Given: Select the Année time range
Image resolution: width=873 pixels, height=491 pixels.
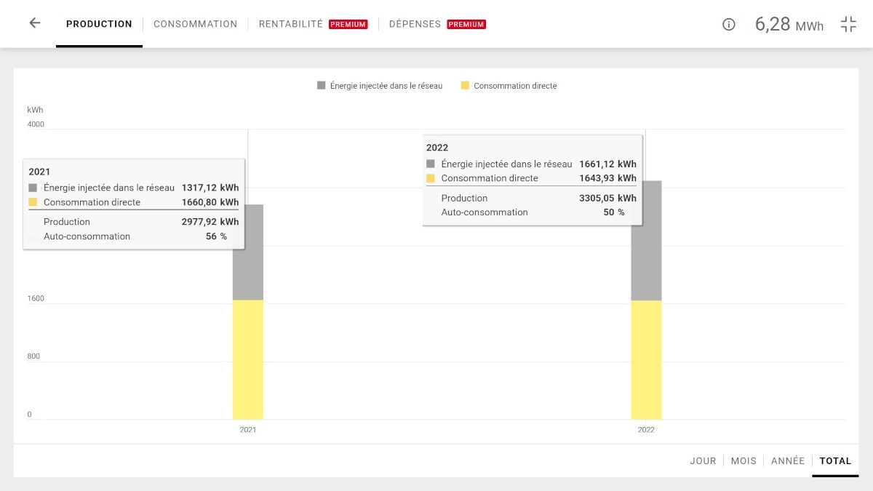Looking at the screenshot, I should (x=787, y=460).
